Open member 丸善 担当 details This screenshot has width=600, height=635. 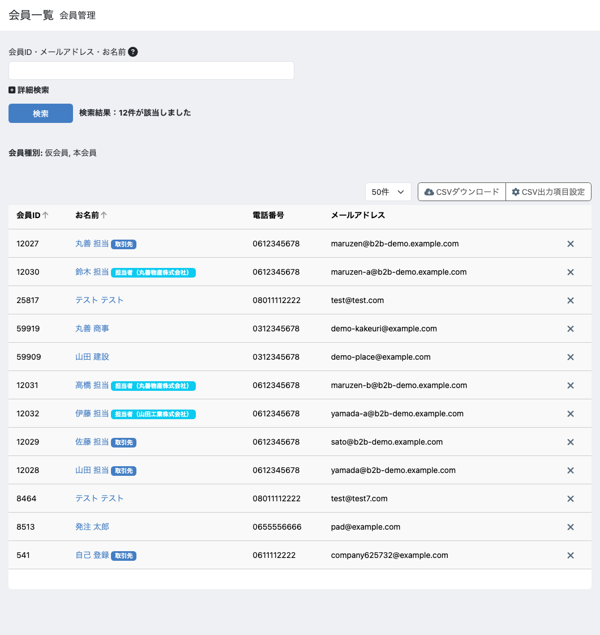point(92,244)
